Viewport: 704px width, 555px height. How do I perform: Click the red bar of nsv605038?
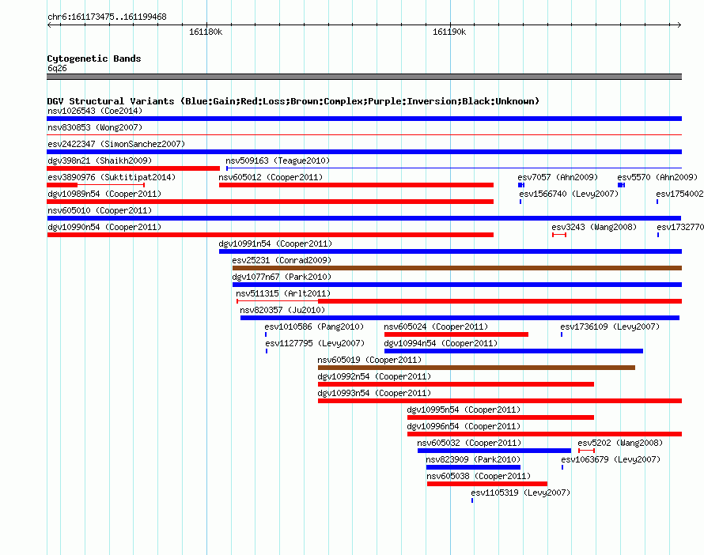point(487,484)
